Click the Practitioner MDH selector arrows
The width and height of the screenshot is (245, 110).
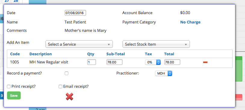170,73
